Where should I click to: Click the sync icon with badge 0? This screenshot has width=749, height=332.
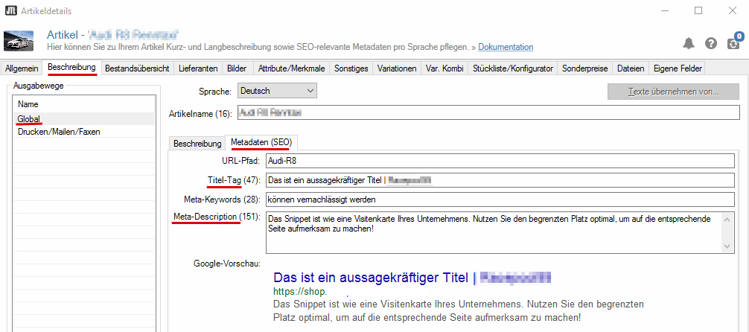point(733,42)
